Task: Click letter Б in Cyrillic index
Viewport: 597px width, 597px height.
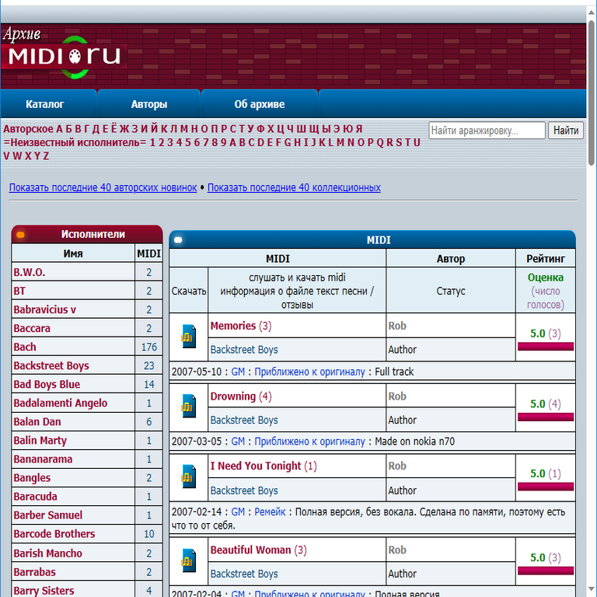Action: click(68, 129)
